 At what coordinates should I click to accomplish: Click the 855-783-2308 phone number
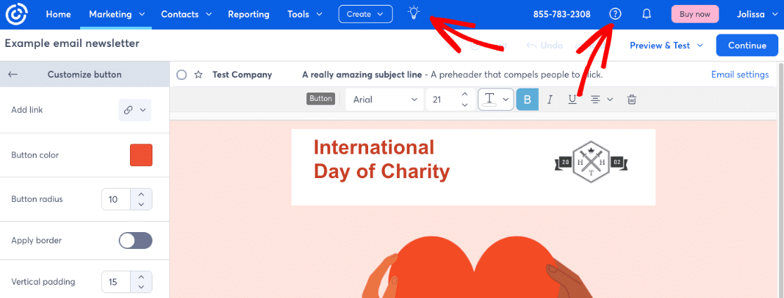(x=562, y=14)
